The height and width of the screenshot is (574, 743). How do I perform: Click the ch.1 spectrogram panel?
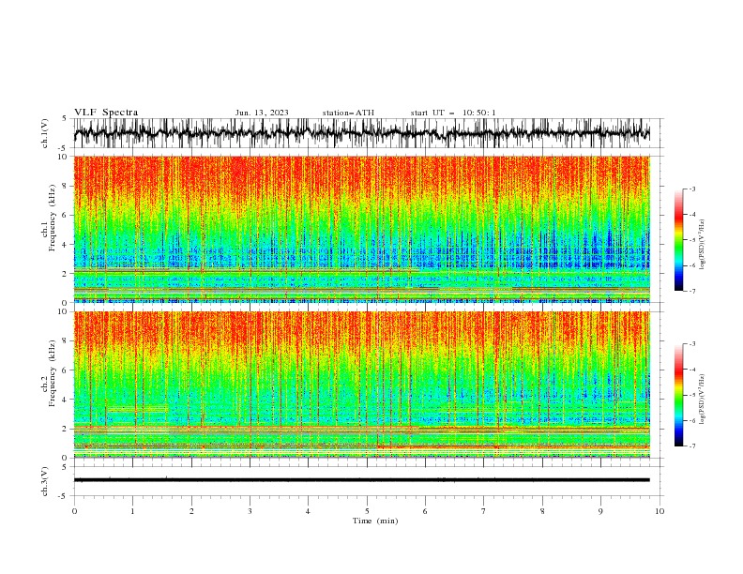(x=361, y=229)
